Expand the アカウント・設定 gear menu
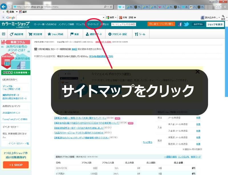 click(117, 34)
